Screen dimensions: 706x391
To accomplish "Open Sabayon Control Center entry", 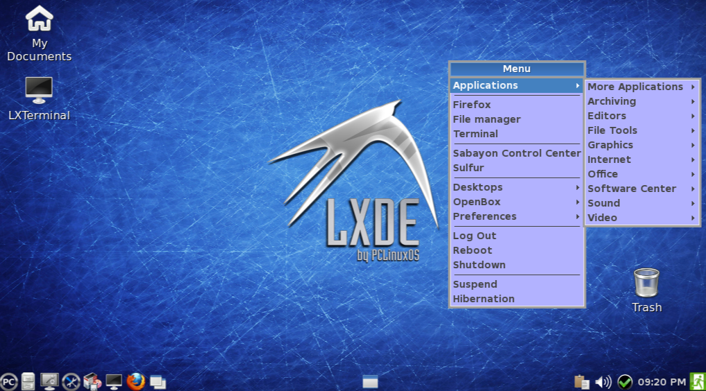I will click(517, 153).
